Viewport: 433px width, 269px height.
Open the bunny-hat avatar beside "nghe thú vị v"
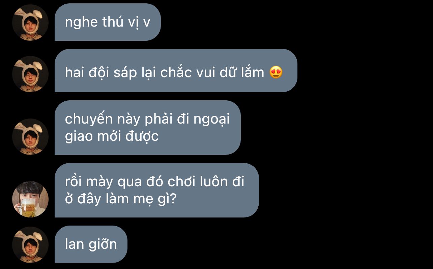(30, 23)
